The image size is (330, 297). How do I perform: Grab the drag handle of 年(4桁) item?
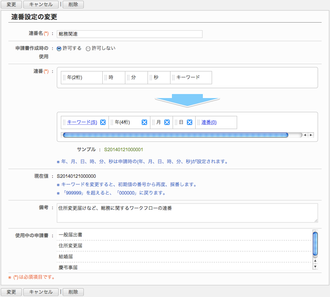pyautogui.click(x=112, y=122)
